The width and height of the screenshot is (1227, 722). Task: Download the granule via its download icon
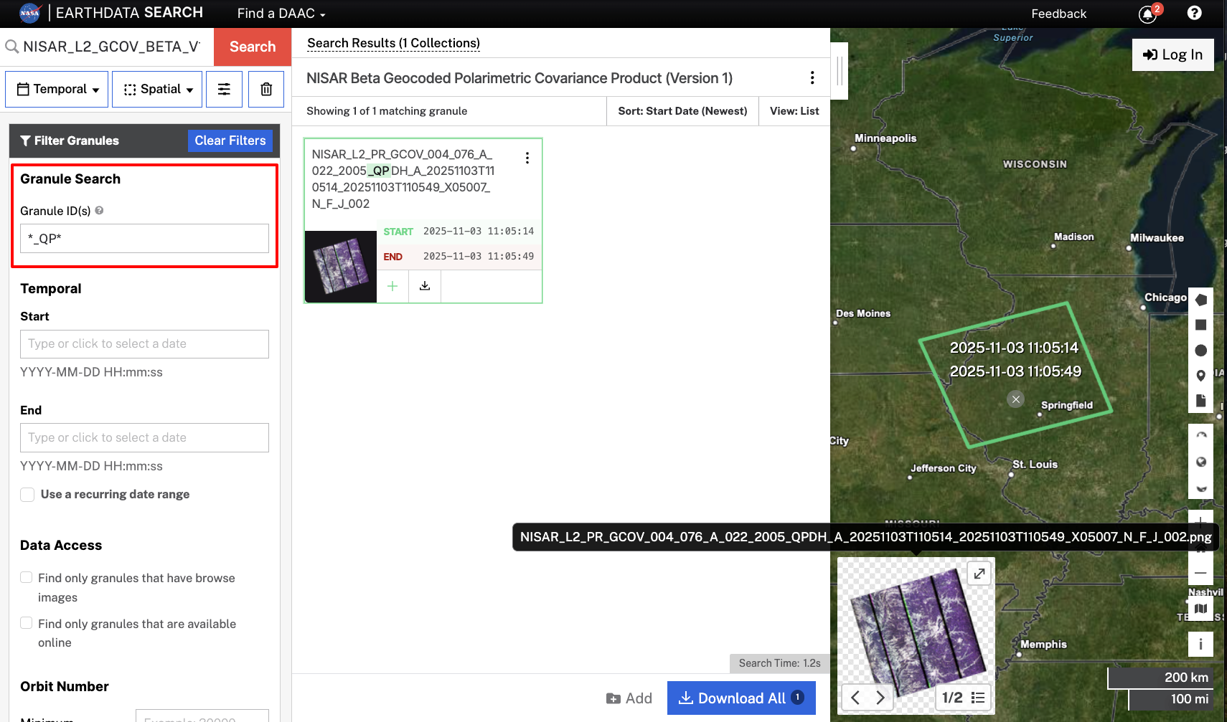point(424,285)
